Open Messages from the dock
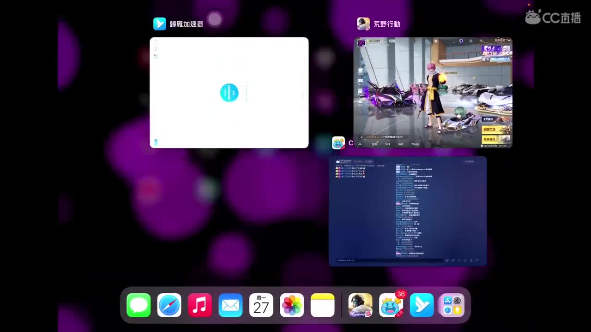 (x=139, y=305)
